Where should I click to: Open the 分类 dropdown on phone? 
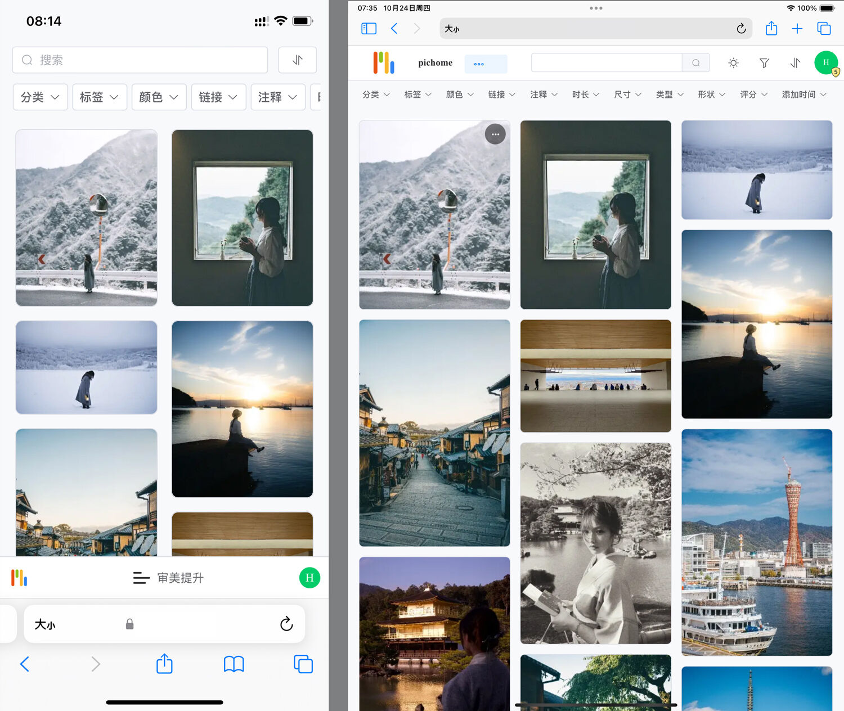pyautogui.click(x=40, y=97)
